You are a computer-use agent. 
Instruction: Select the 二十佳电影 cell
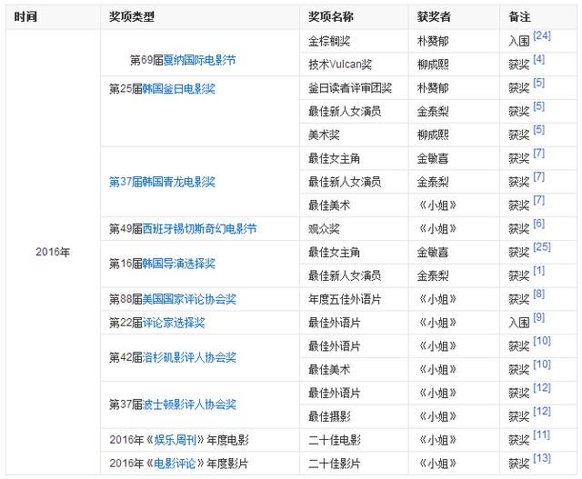[354, 440]
